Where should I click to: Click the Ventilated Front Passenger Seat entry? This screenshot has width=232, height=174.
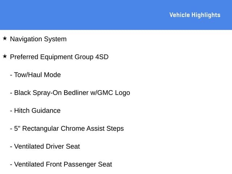(61, 164)
